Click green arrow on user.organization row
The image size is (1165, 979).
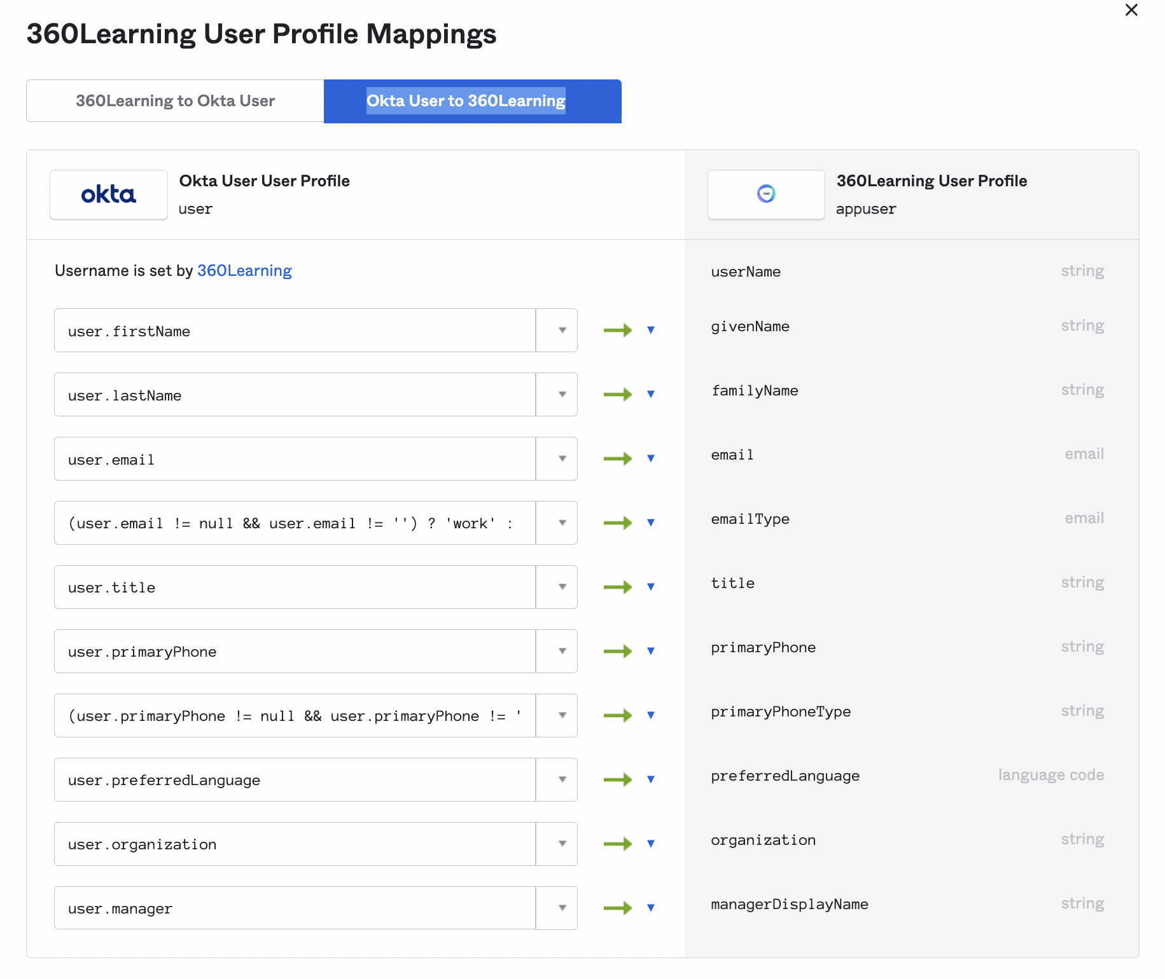click(618, 844)
